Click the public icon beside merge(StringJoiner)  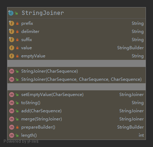pos(17,119)
